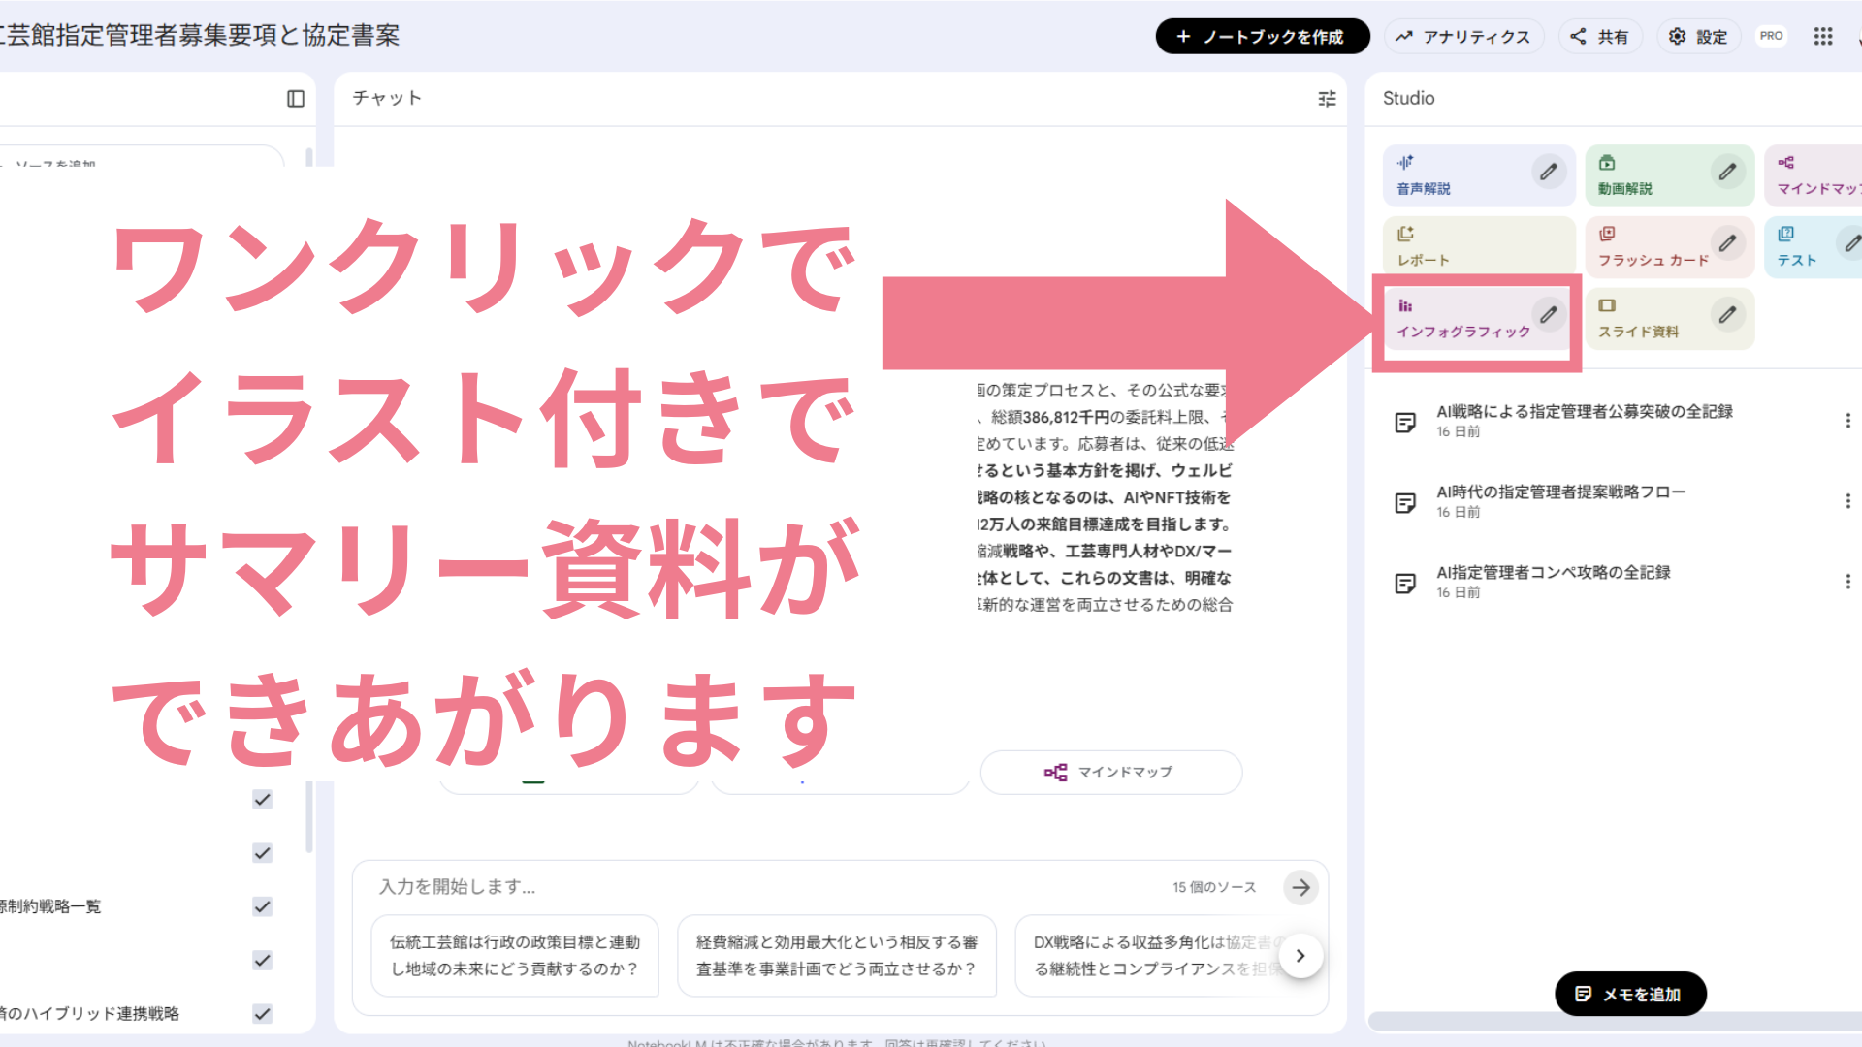1862x1047 pixels.
Task: Click the メモを追加 button
Action: click(1630, 994)
